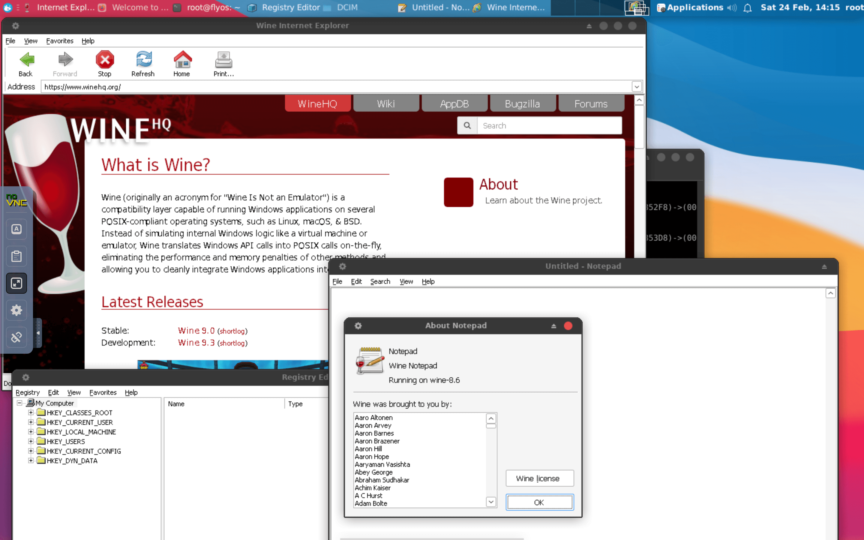This screenshot has width=864, height=540.
Task: Expand HKEY_LOCAL_MACHINE registry key
Action: [x=31, y=432]
